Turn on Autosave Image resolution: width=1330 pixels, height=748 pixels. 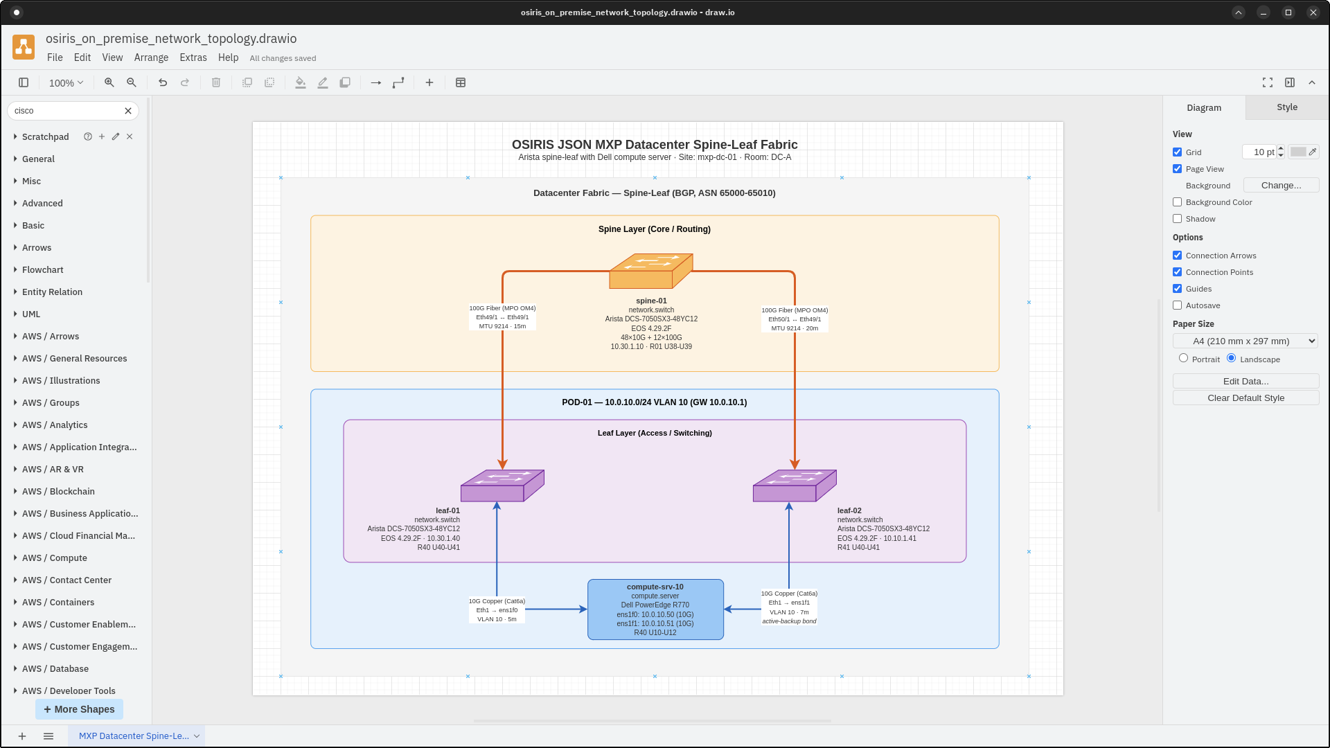(1177, 305)
